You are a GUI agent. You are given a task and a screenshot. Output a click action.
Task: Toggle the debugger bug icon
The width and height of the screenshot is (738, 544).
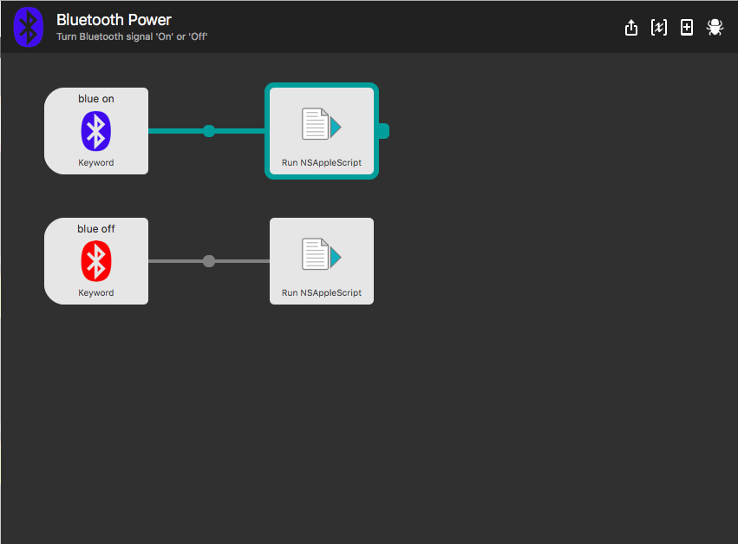pos(715,28)
